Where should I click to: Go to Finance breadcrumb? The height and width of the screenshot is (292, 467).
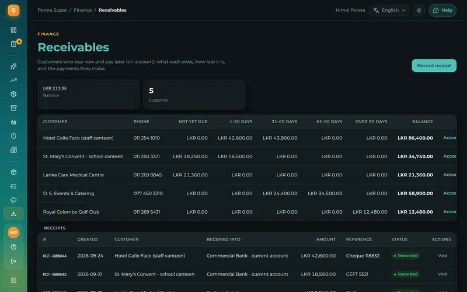(x=83, y=10)
